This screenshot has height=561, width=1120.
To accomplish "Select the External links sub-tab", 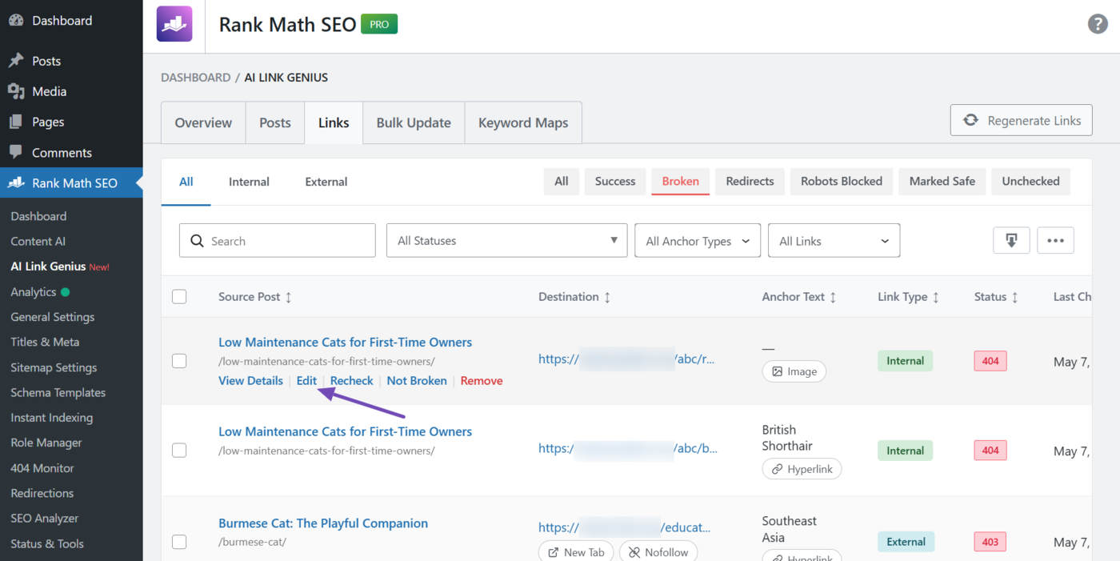I will (x=326, y=182).
